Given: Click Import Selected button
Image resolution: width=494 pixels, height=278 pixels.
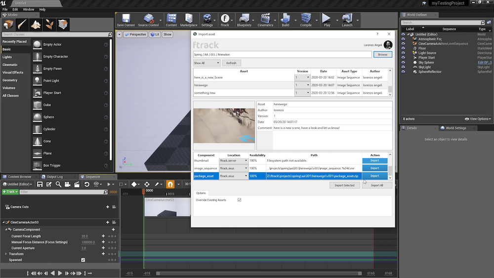Looking at the screenshot, I should pyautogui.click(x=344, y=185).
